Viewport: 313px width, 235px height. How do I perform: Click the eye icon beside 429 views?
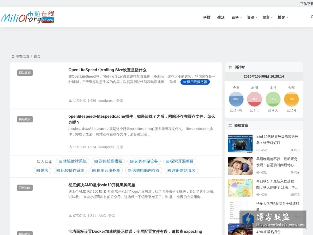258,195
